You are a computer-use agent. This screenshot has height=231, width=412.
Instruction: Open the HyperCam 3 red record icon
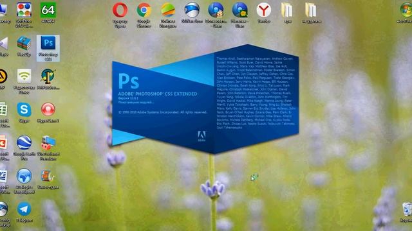(x=48, y=110)
